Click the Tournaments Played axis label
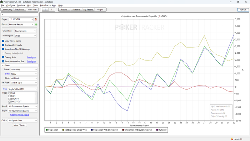The height and width of the screenshot is (141, 250). [x=139, y=126]
